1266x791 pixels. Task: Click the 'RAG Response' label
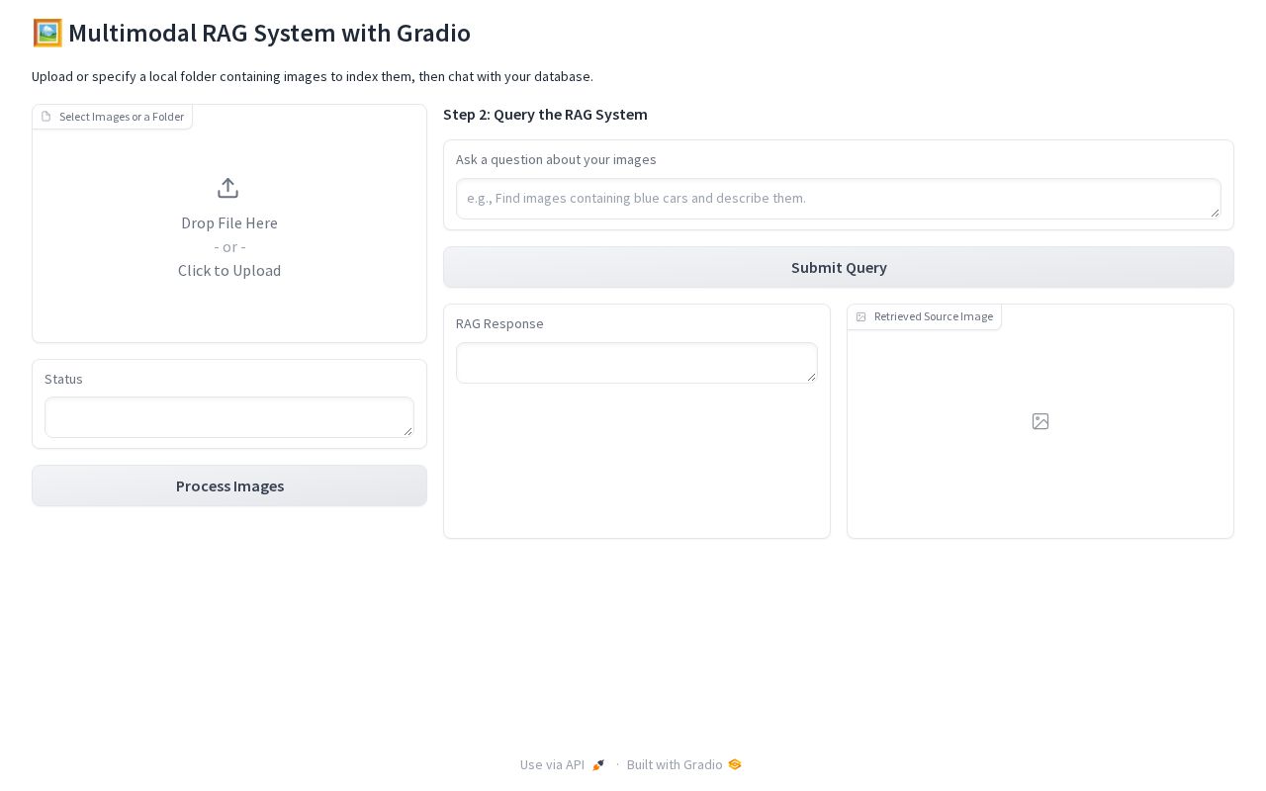pos(499,323)
